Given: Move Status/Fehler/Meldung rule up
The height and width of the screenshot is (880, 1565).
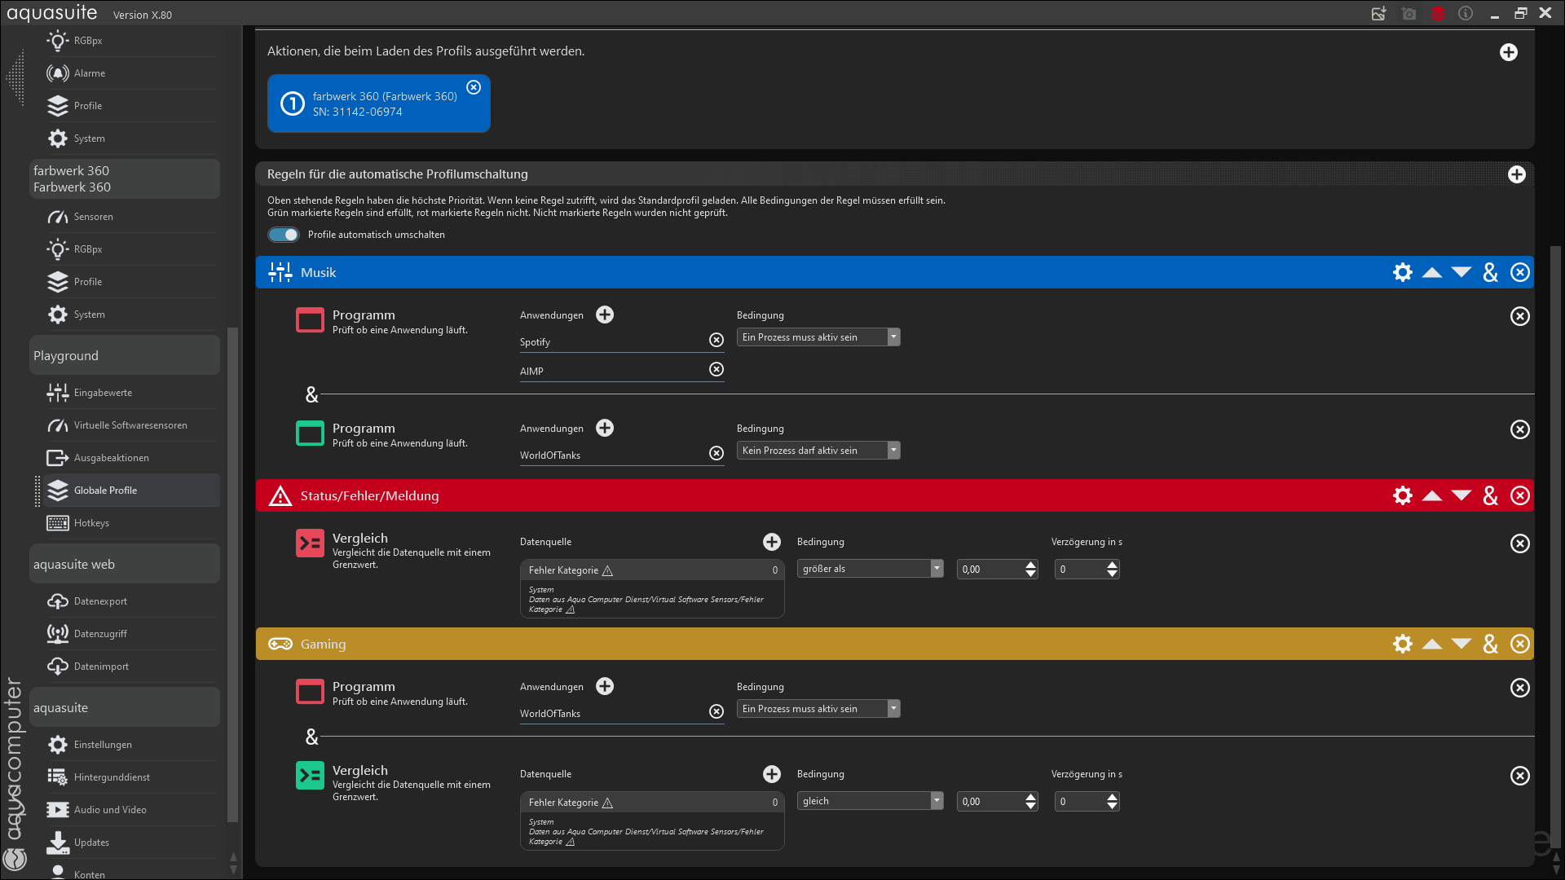Looking at the screenshot, I should 1431,495.
